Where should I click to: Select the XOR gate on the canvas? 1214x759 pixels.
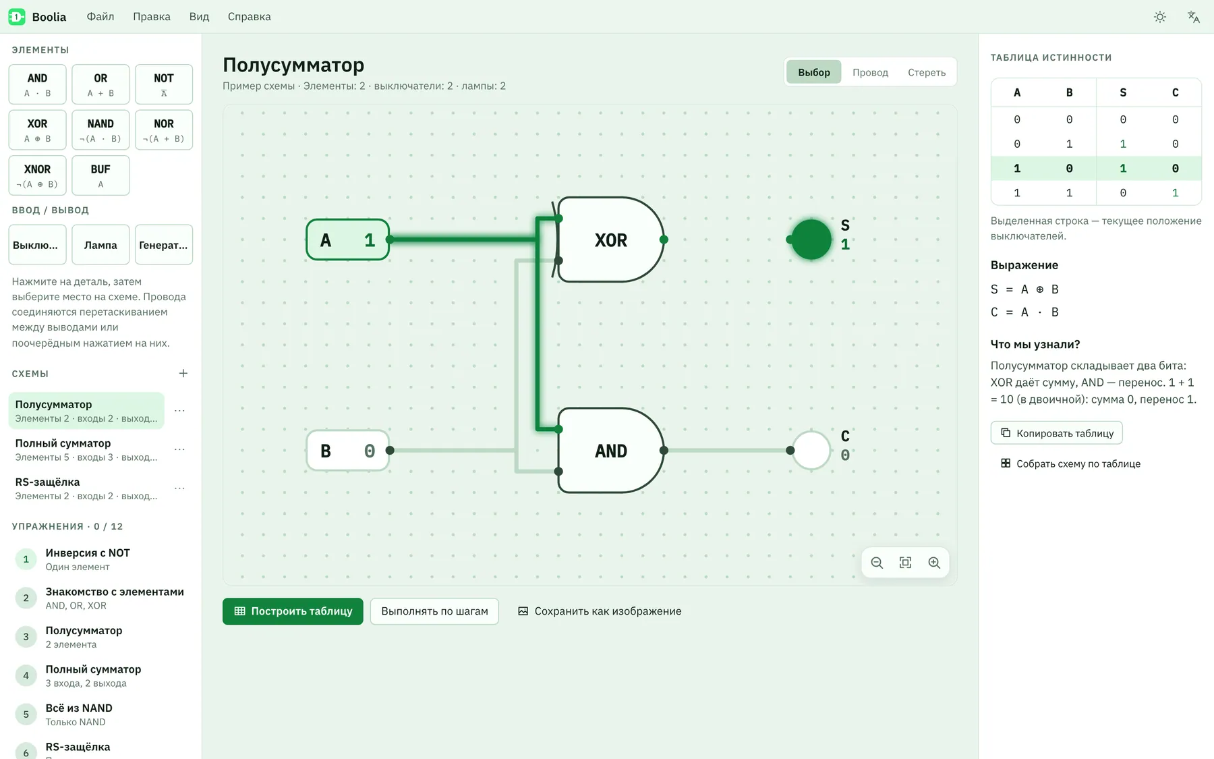click(610, 240)
